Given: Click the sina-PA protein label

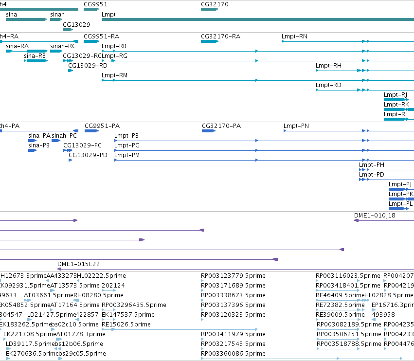Looking at the screenshot, I should (x=39, y=135).
